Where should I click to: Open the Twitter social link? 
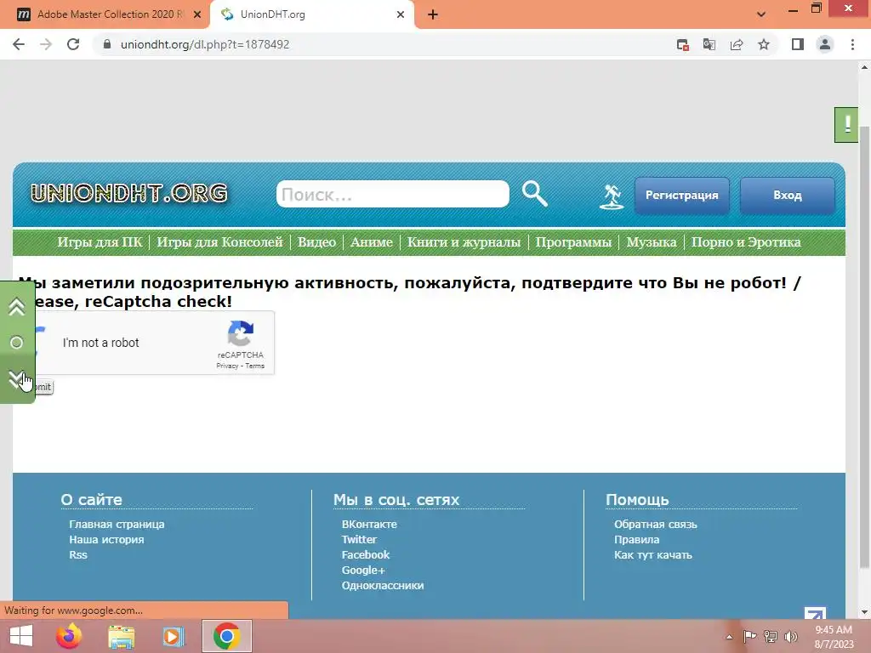click(359, 540)
